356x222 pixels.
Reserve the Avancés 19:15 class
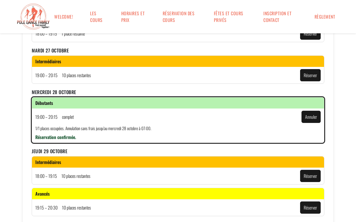pos(310,208)
